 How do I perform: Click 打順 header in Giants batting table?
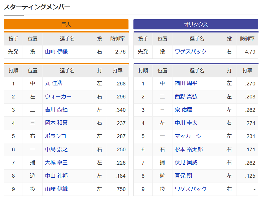click(13, 71)
